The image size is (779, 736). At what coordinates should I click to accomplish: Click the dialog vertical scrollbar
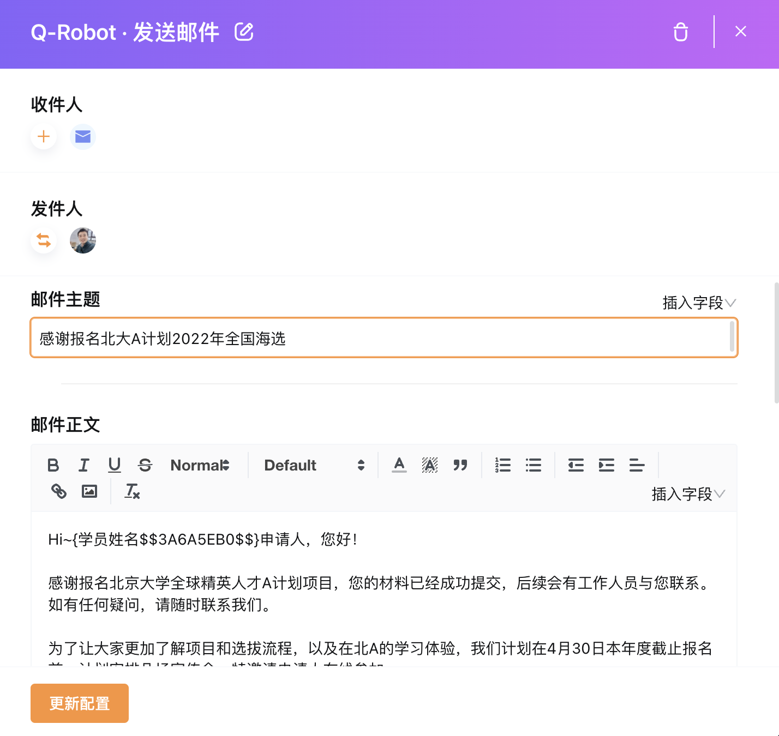(776, 343)
